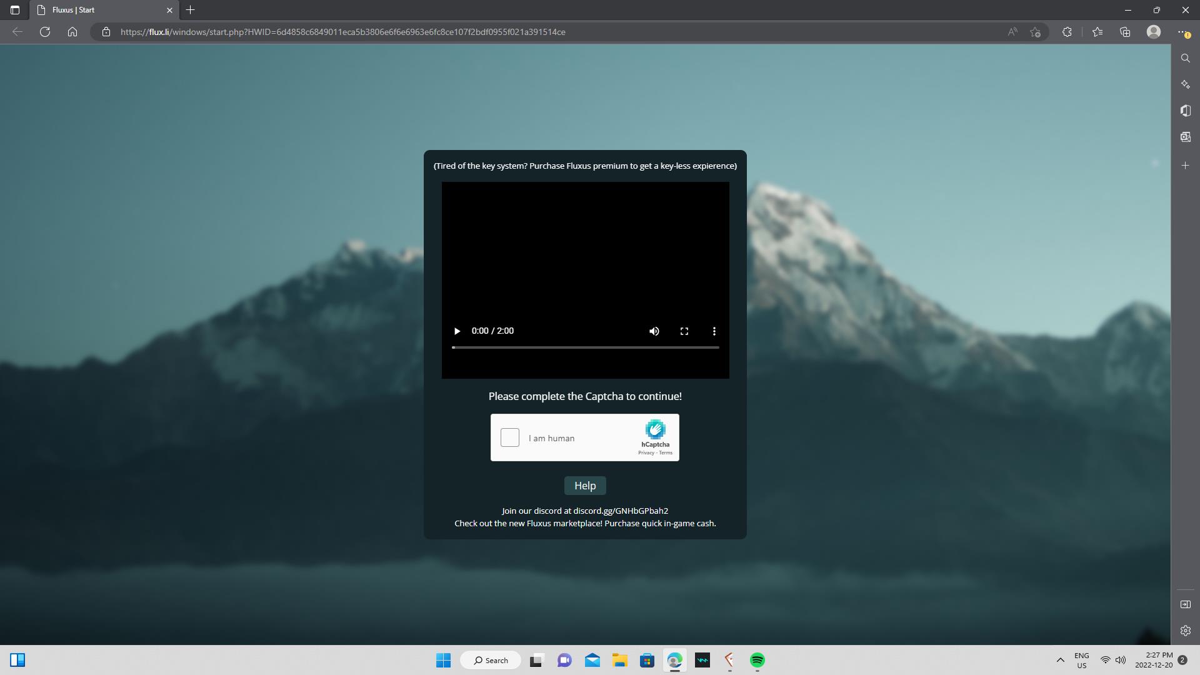Refresh the page

point(45,32)
